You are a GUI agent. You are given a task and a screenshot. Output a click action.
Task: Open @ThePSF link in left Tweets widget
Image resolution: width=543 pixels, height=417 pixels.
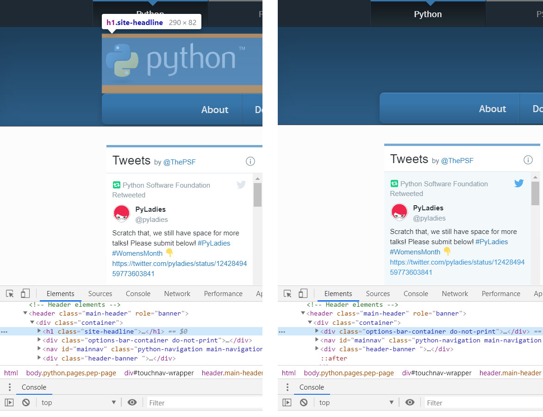coord(180,162)
